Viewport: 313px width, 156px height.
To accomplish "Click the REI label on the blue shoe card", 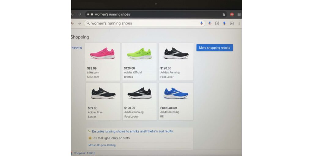I will pos(162,116).
